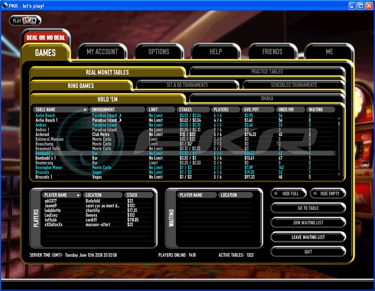Select the Airlie Beach 1 table row
375x291 pixels.
tap(185, 120)
